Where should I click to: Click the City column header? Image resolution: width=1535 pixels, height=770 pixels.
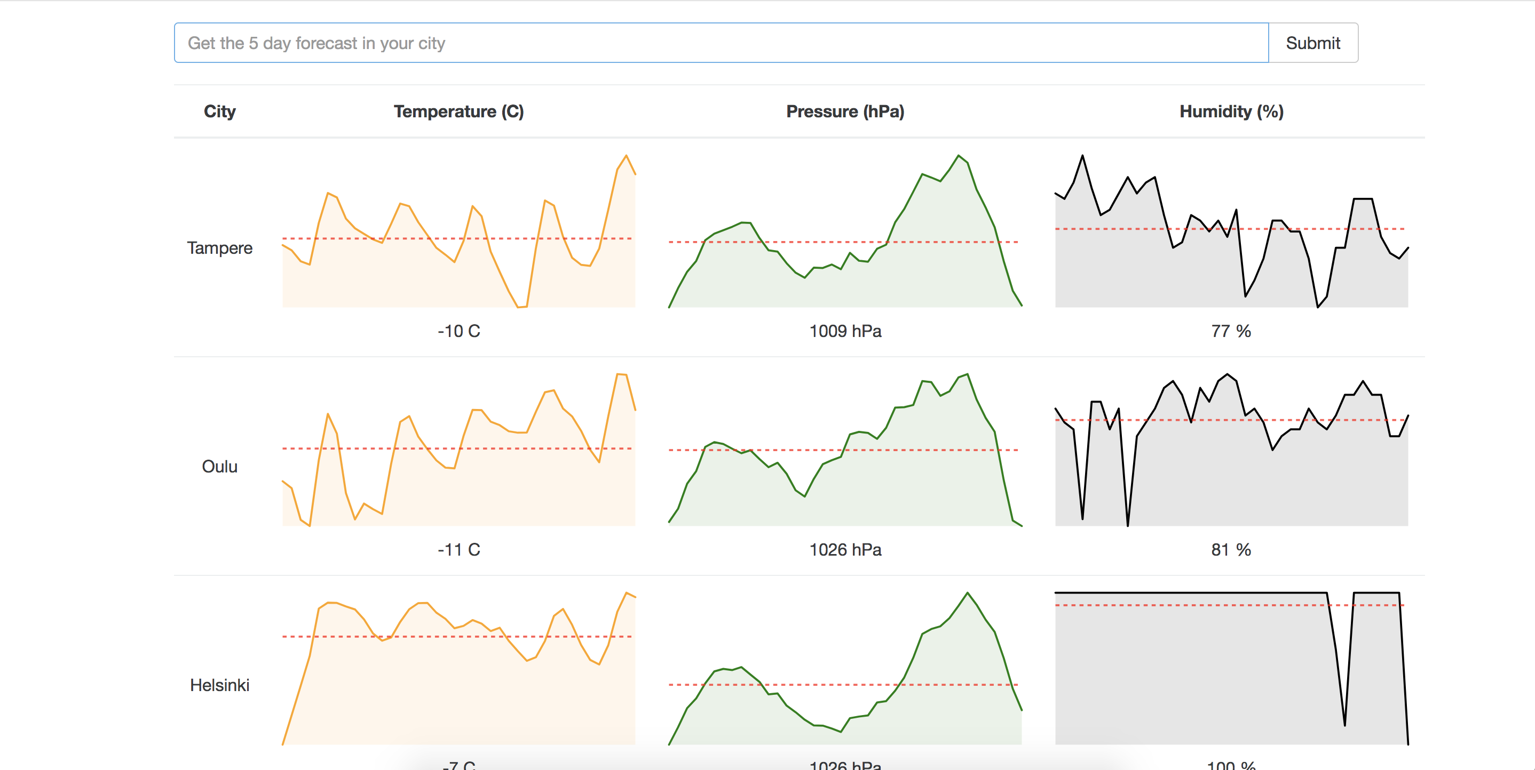click(x=219, y=111)
